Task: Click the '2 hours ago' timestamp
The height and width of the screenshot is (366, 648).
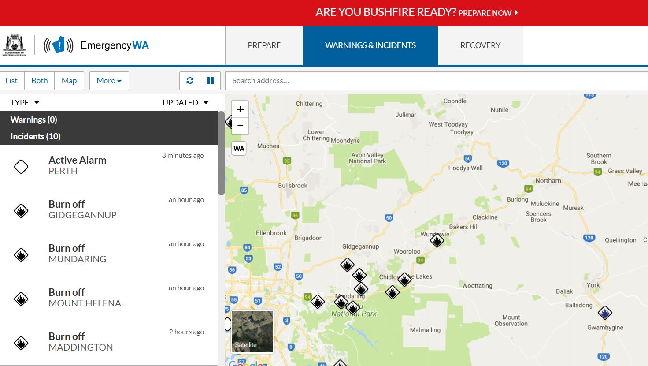Action: pos(186,332)
